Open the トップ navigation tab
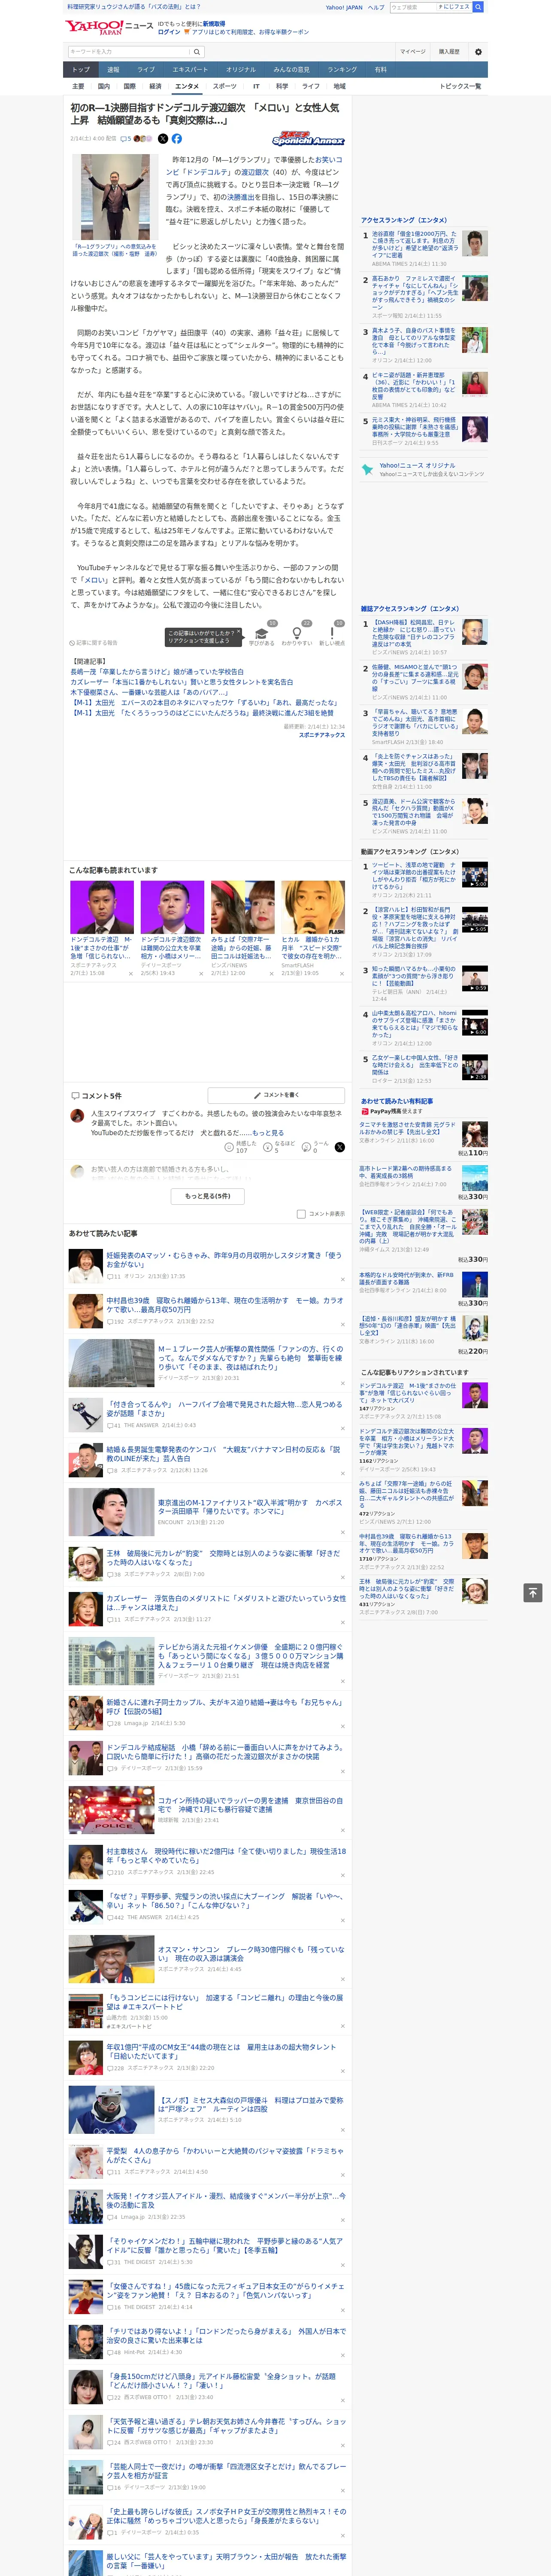 click(x=81, y=70)
